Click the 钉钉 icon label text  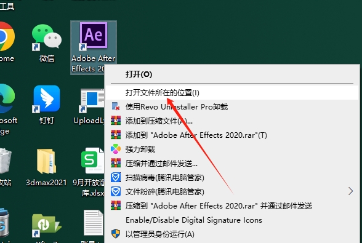tap(47, 120)
